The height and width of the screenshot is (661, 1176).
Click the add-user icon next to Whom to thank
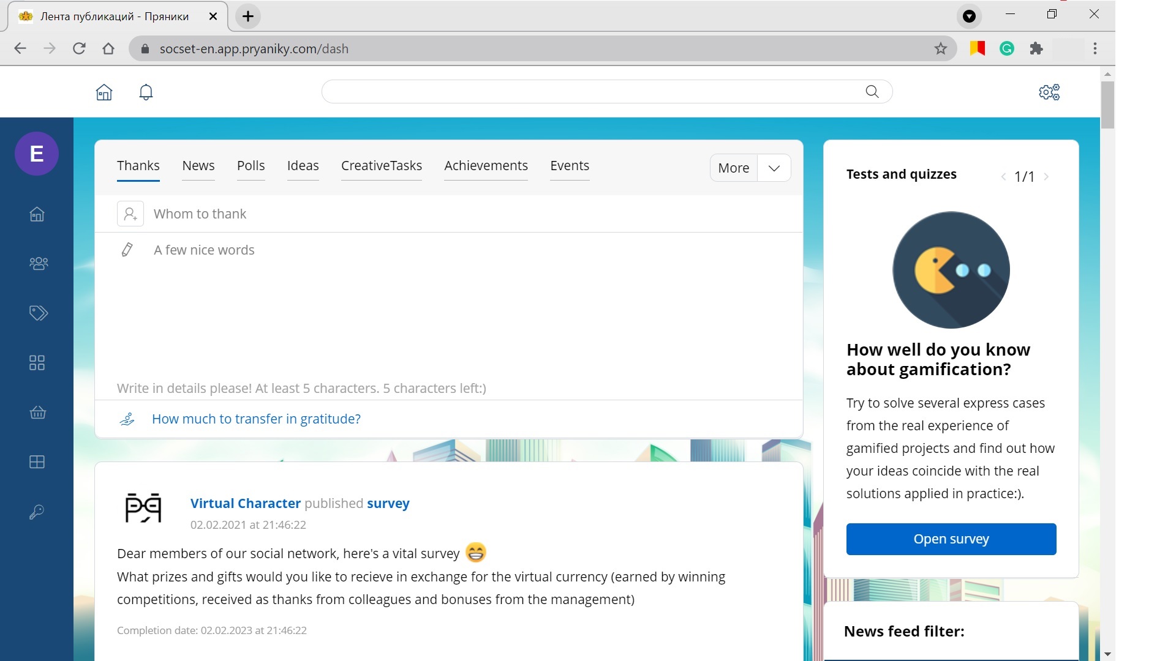coord(130,214)
